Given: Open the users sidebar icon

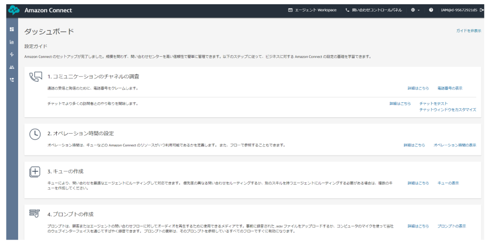Looking at the screenshot, I should point(12,67).
